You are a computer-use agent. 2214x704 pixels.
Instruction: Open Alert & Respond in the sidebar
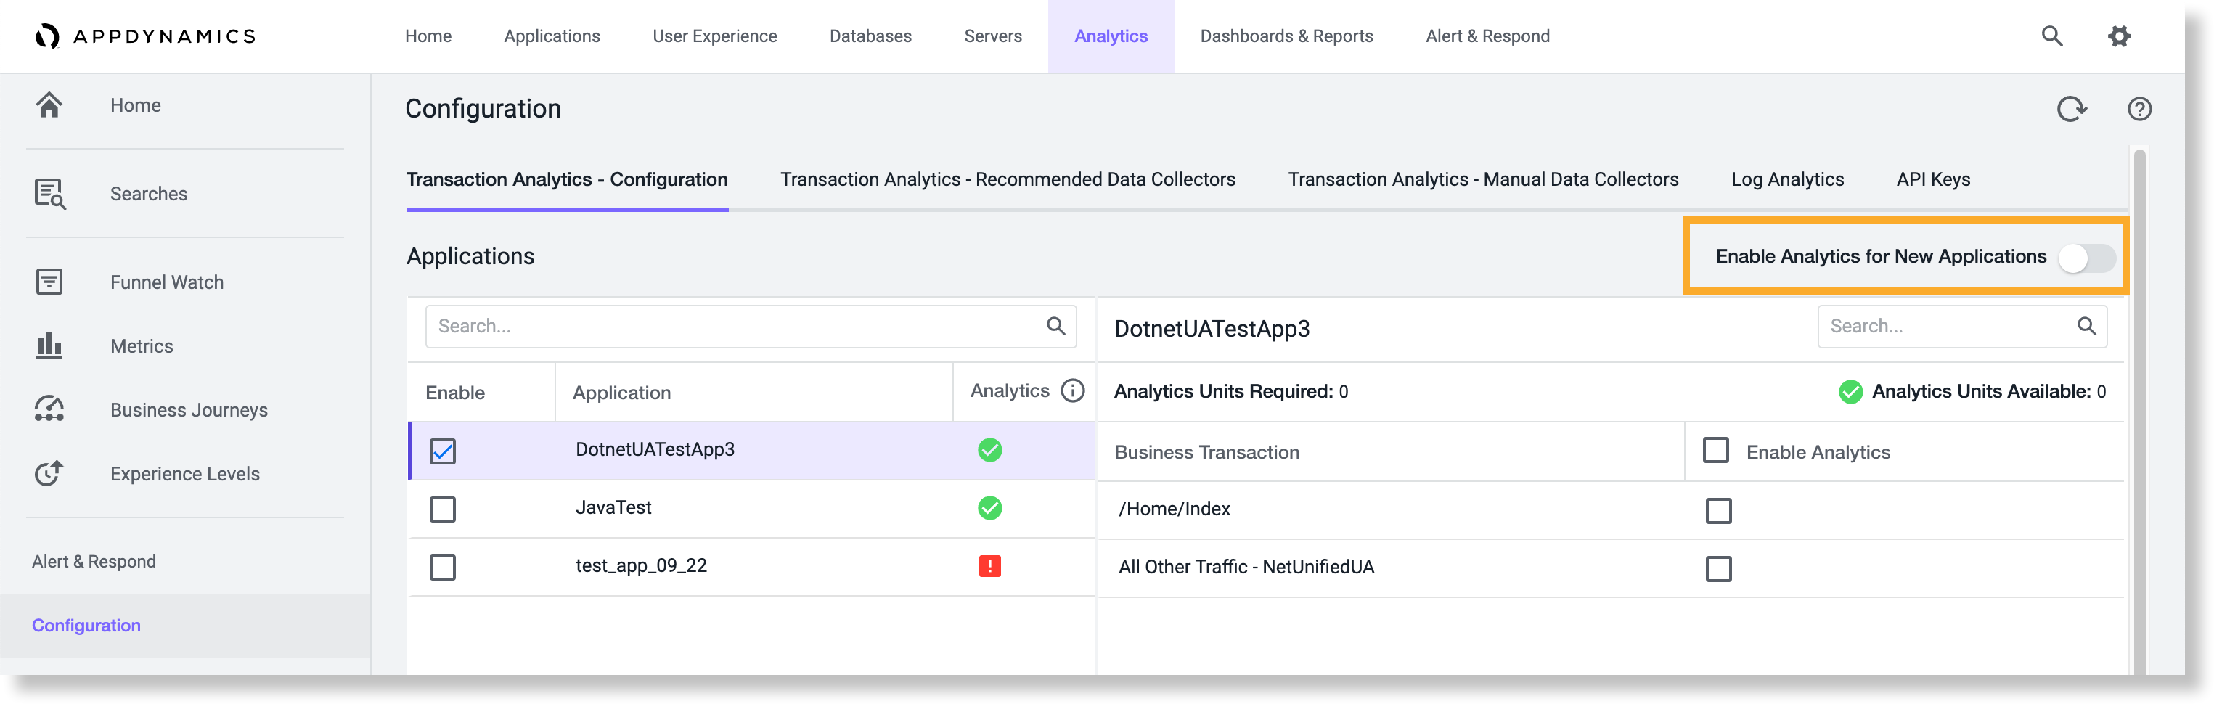click(94, 561)
